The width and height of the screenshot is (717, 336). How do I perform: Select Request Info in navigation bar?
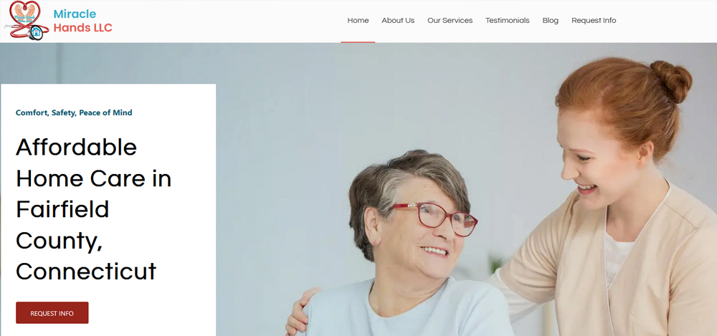coord(594,21)
